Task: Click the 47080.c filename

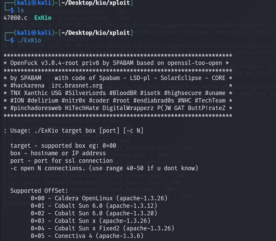Action: tap(15, 18)
